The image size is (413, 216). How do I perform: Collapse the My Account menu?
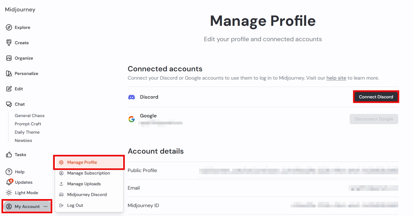(27, 206)
